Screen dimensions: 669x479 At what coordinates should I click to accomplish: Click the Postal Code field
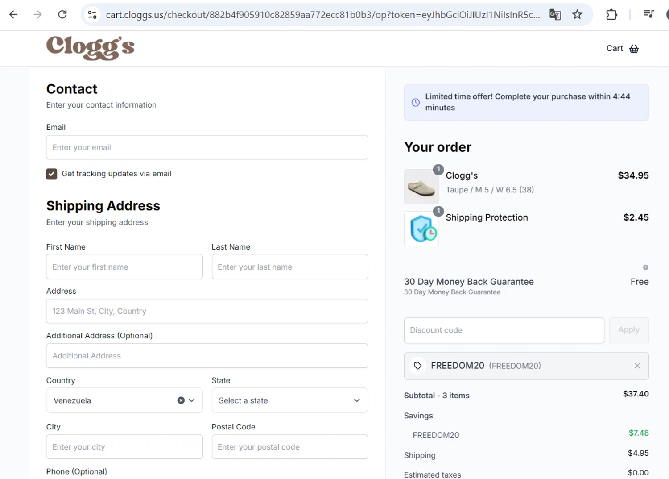290,447
